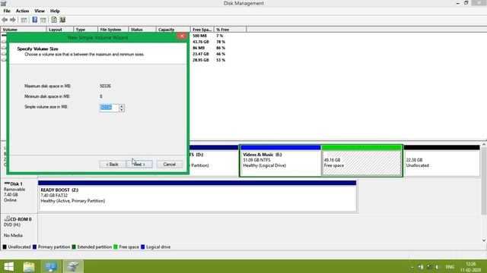
Task: Sort by the Type column header
Action: click(86, 30)
